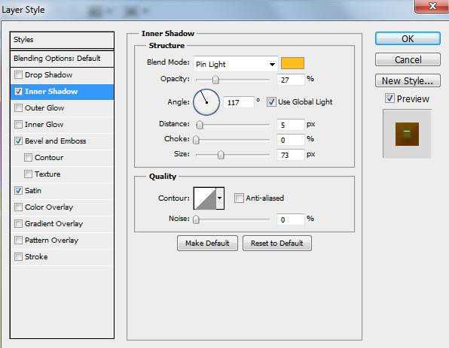
Task: Uncheck the Bevel and Emboss checkbox
Action: 18,141
